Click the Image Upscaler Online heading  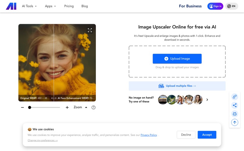(177, 27)
